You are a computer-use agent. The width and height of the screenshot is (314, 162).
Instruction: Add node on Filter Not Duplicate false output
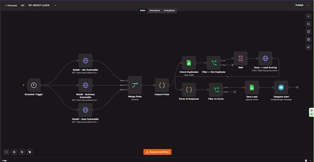(x=232, y=65)
